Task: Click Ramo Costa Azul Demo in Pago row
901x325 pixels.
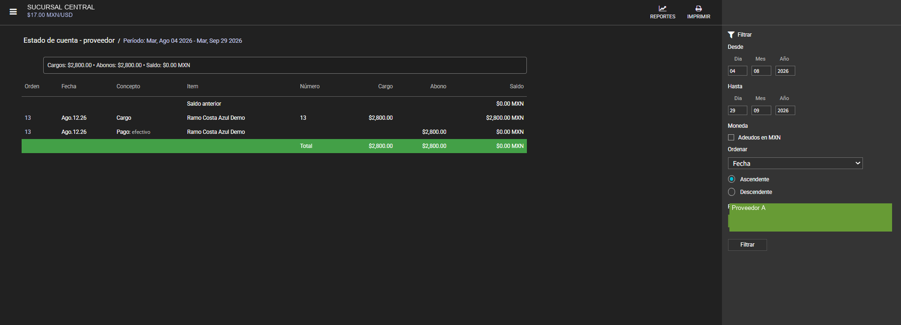Action: click(216, 132)
